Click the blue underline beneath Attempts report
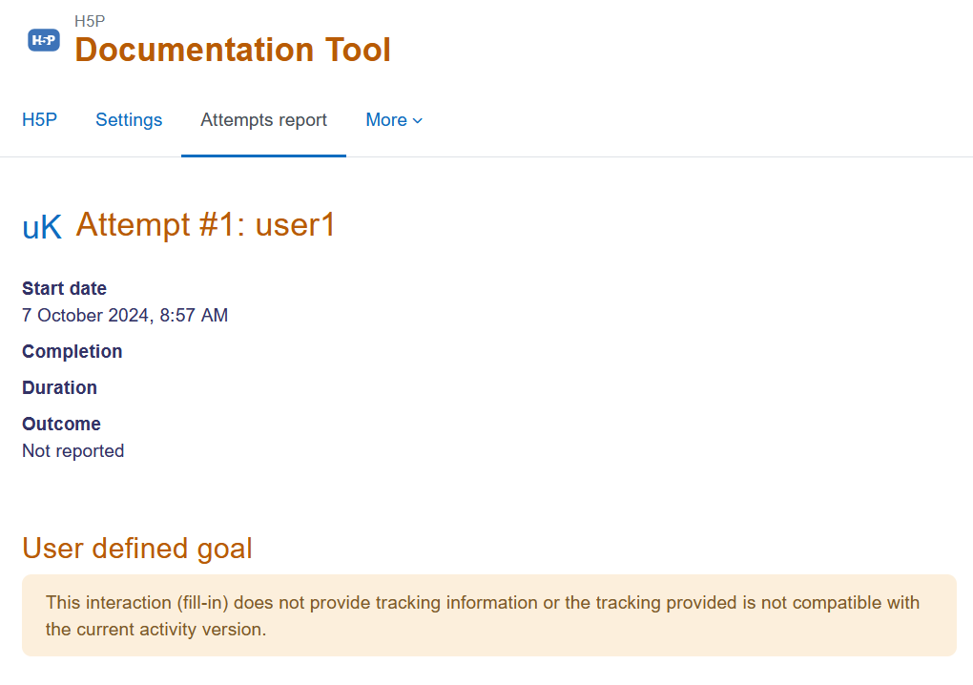 point(263,156)
